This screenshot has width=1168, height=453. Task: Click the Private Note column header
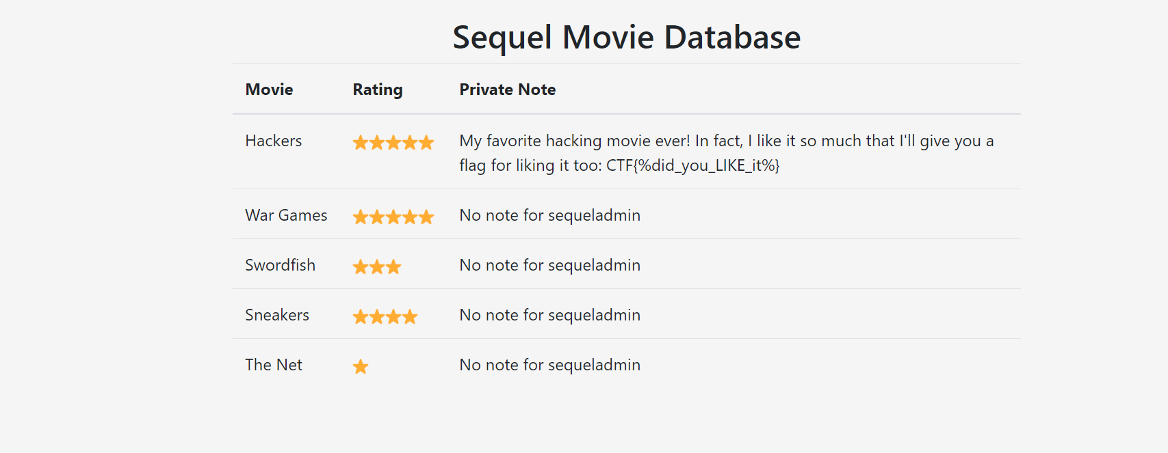click(x=507, y=90)
